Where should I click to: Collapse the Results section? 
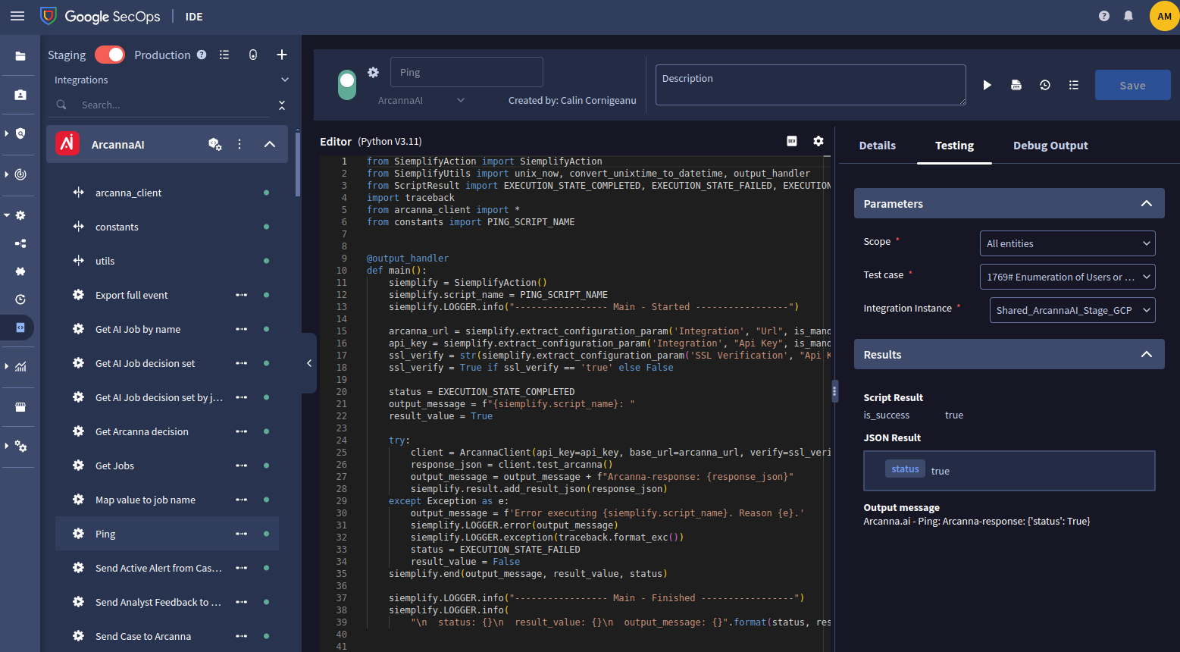pos(1147,354)
